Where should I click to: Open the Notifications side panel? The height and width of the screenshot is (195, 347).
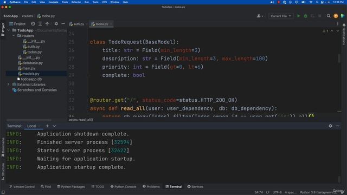(344, 34)
